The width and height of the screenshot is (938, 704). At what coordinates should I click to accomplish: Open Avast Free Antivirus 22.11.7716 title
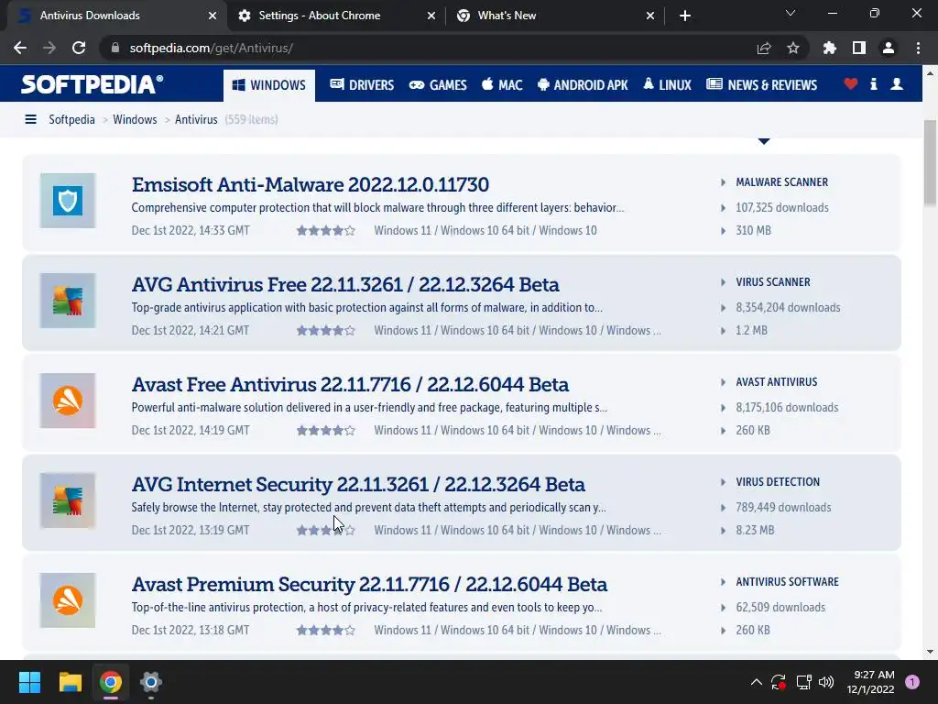click(350, 384)
